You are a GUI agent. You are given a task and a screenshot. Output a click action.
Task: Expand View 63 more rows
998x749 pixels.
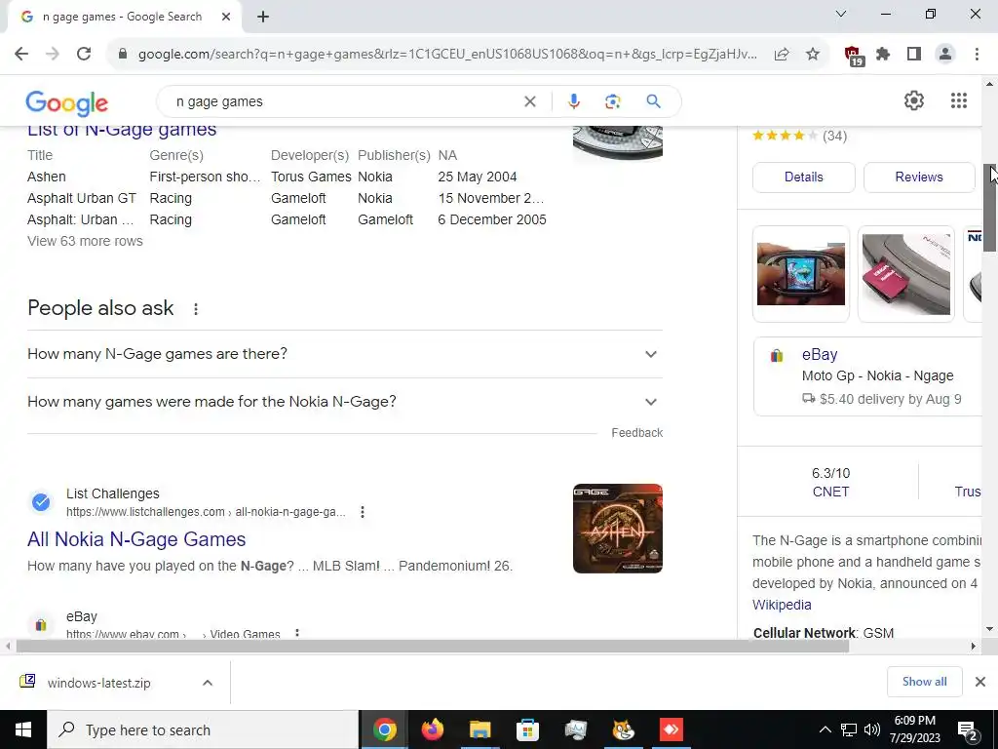(86, 242)
